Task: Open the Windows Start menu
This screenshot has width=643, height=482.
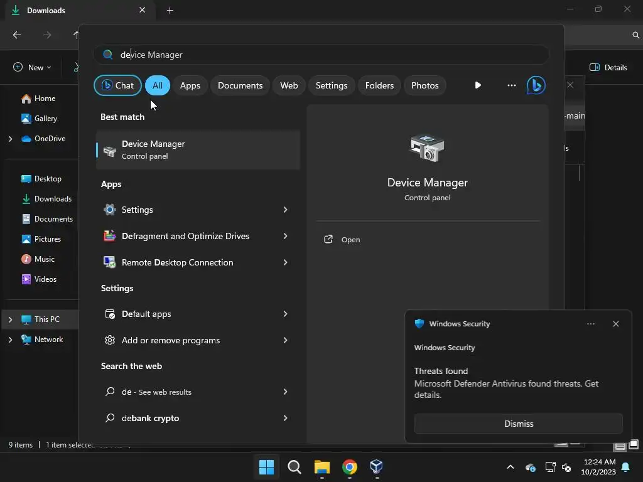Action: click(x=266, y=466)
